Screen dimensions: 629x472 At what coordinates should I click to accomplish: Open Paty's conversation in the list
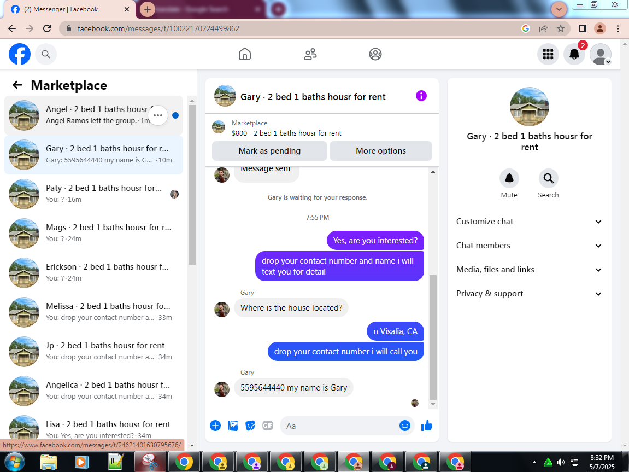point(94,194)
